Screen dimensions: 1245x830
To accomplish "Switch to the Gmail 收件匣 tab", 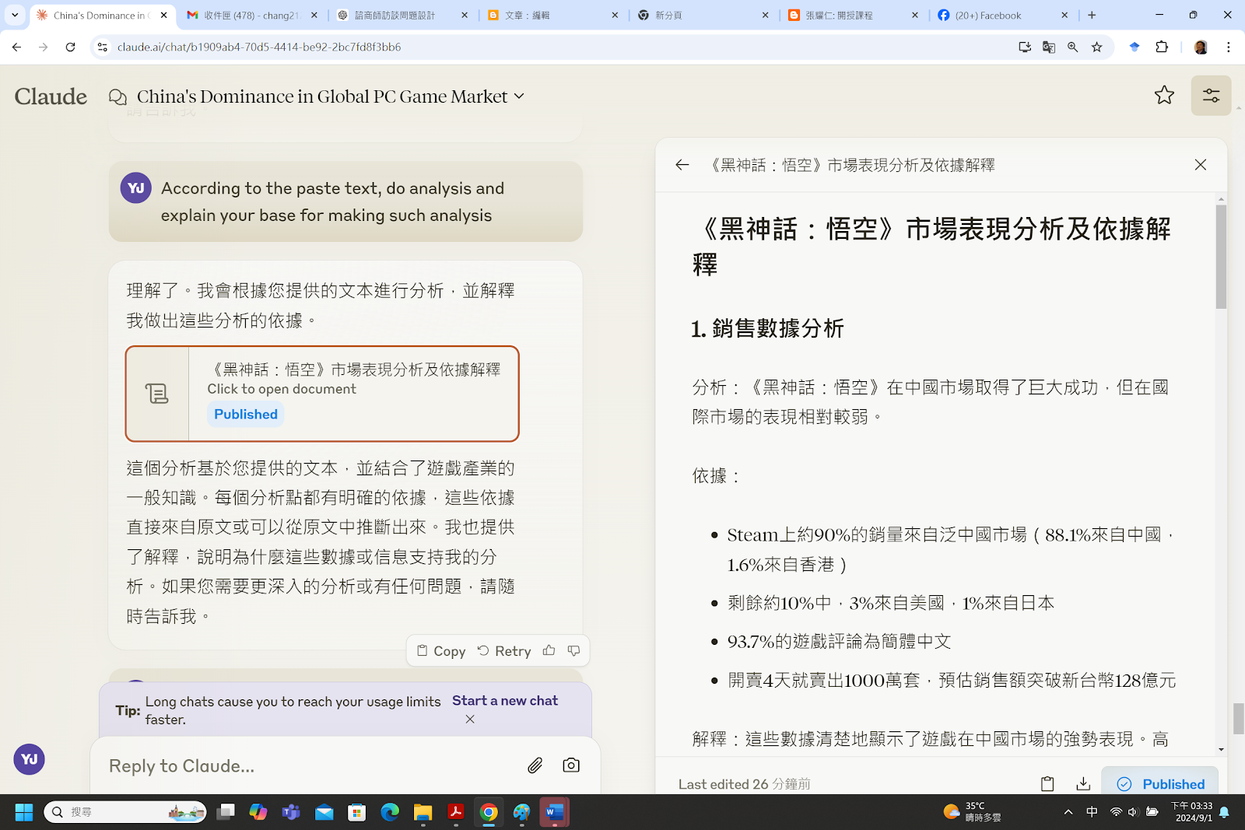I will (253, 16).
